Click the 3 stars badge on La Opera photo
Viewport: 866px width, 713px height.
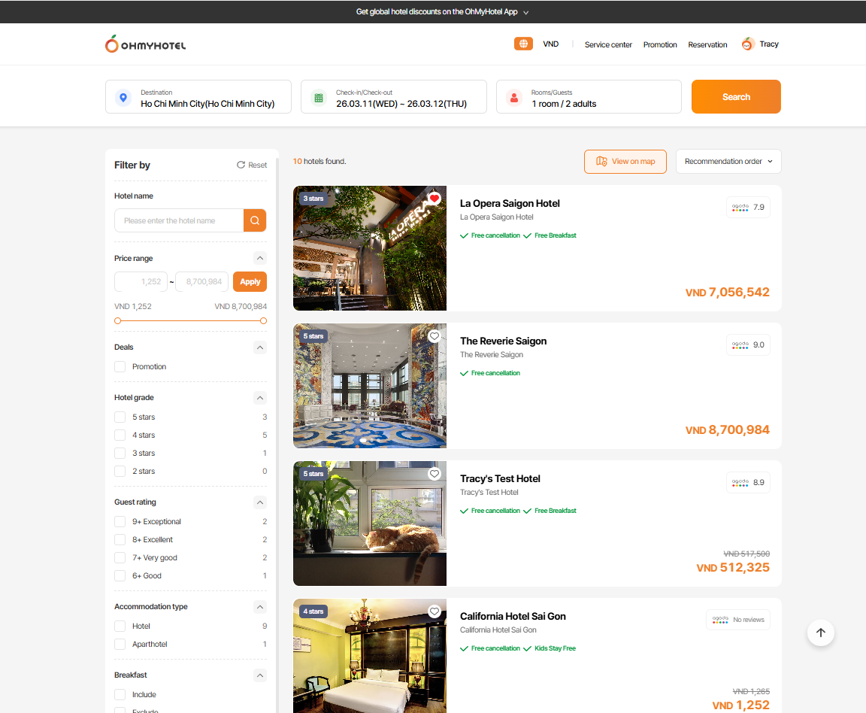tap(313, 199)
